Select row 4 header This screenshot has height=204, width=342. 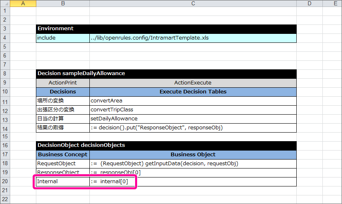click(x=5, y=38)
